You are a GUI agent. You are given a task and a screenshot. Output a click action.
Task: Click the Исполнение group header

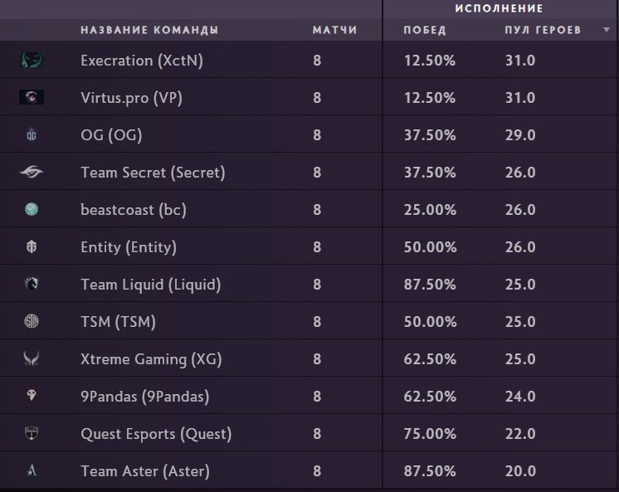tap(499, 9)
